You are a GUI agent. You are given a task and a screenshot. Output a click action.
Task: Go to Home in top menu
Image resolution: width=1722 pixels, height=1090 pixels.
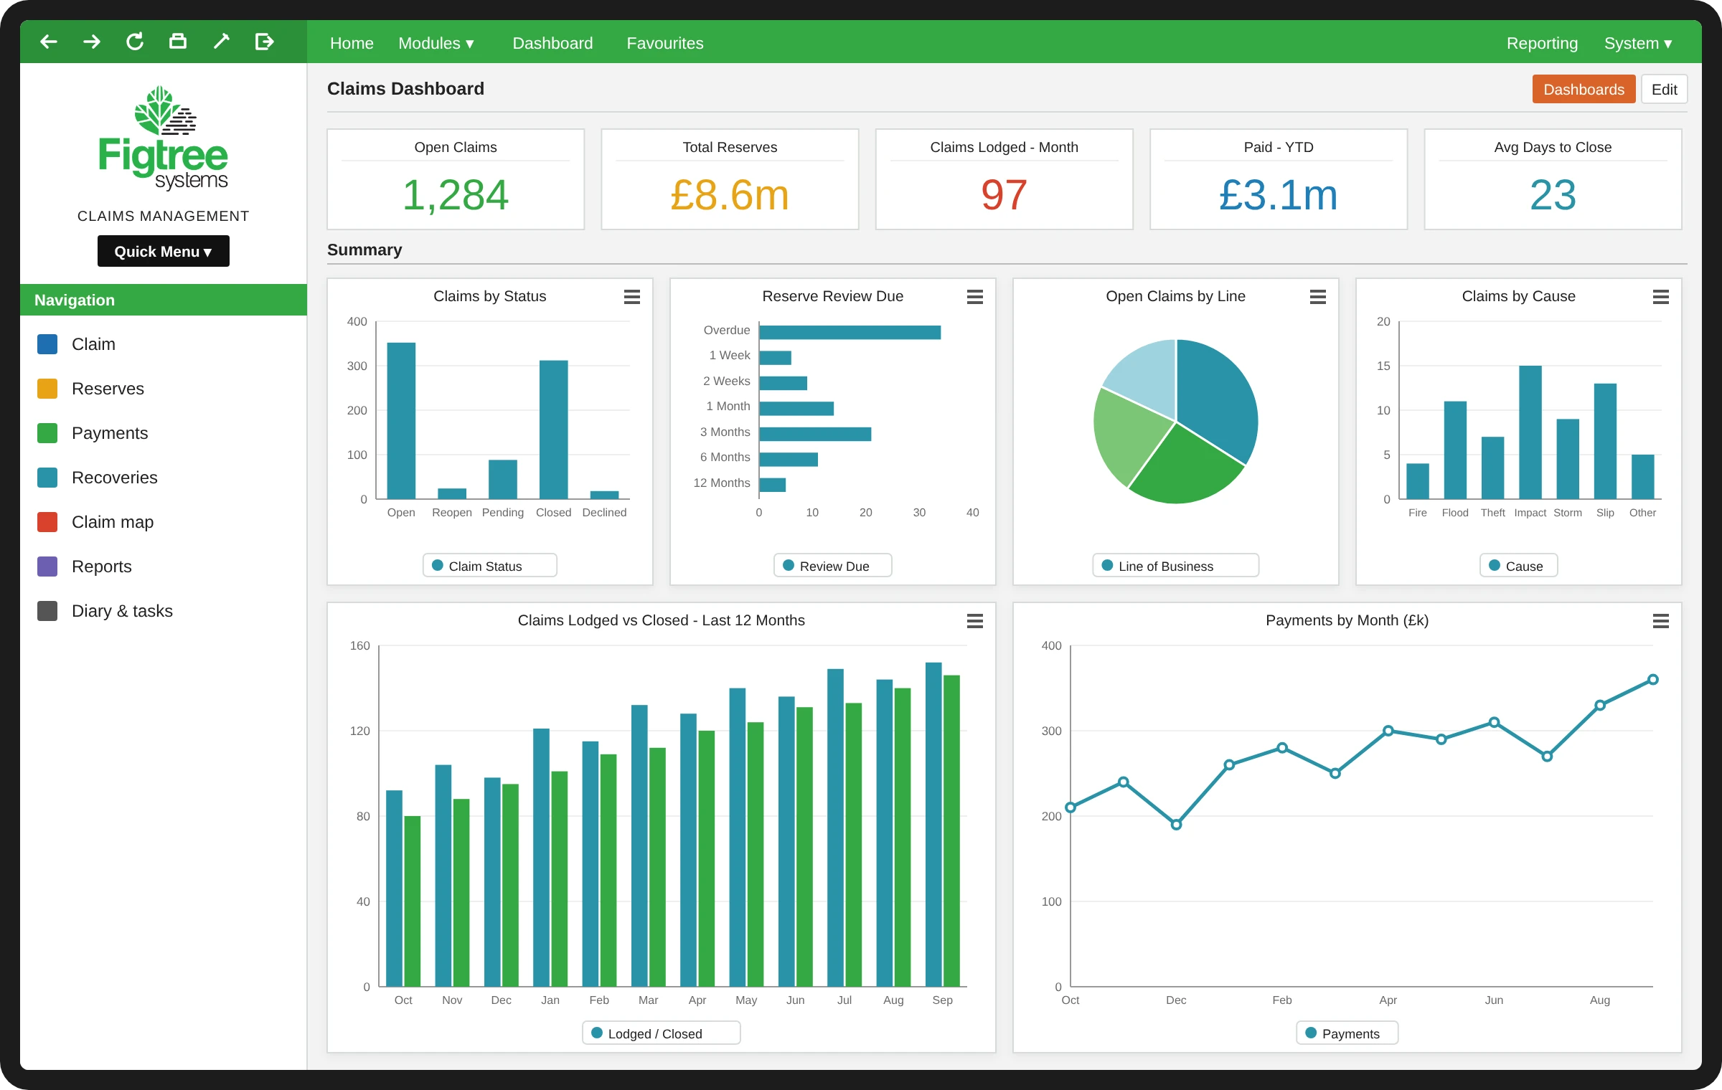(x=352, y=43)
